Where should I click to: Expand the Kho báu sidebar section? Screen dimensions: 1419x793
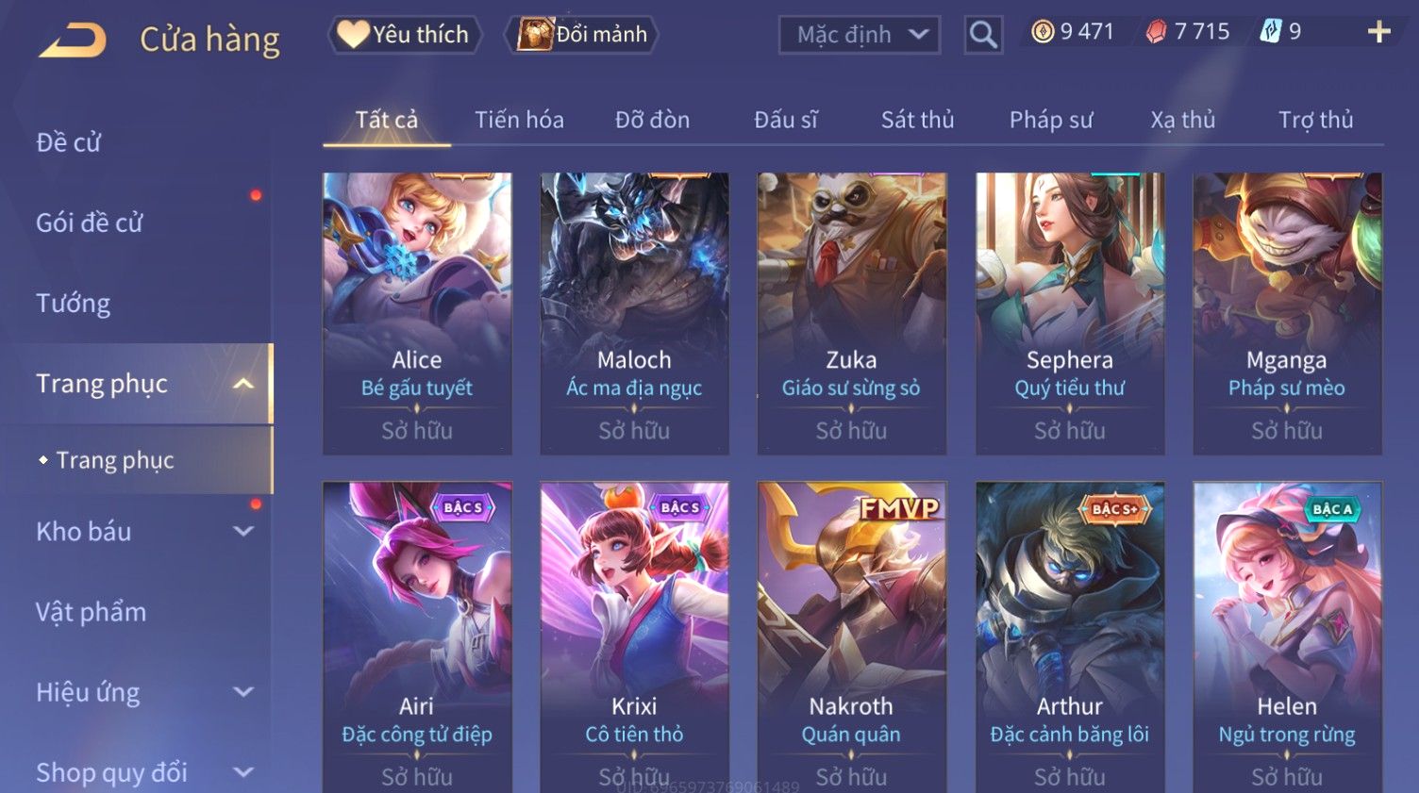pyautogui.click(x=243, y=531)
